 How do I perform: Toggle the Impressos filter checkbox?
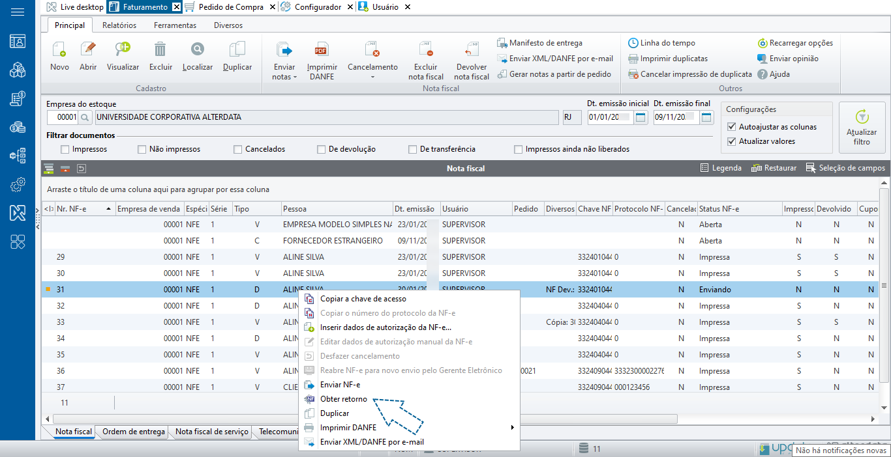pyautogui.click(x=65, y=149)
